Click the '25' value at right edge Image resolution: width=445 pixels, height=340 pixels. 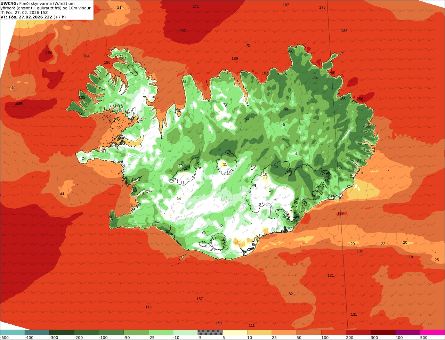(437, 260)
